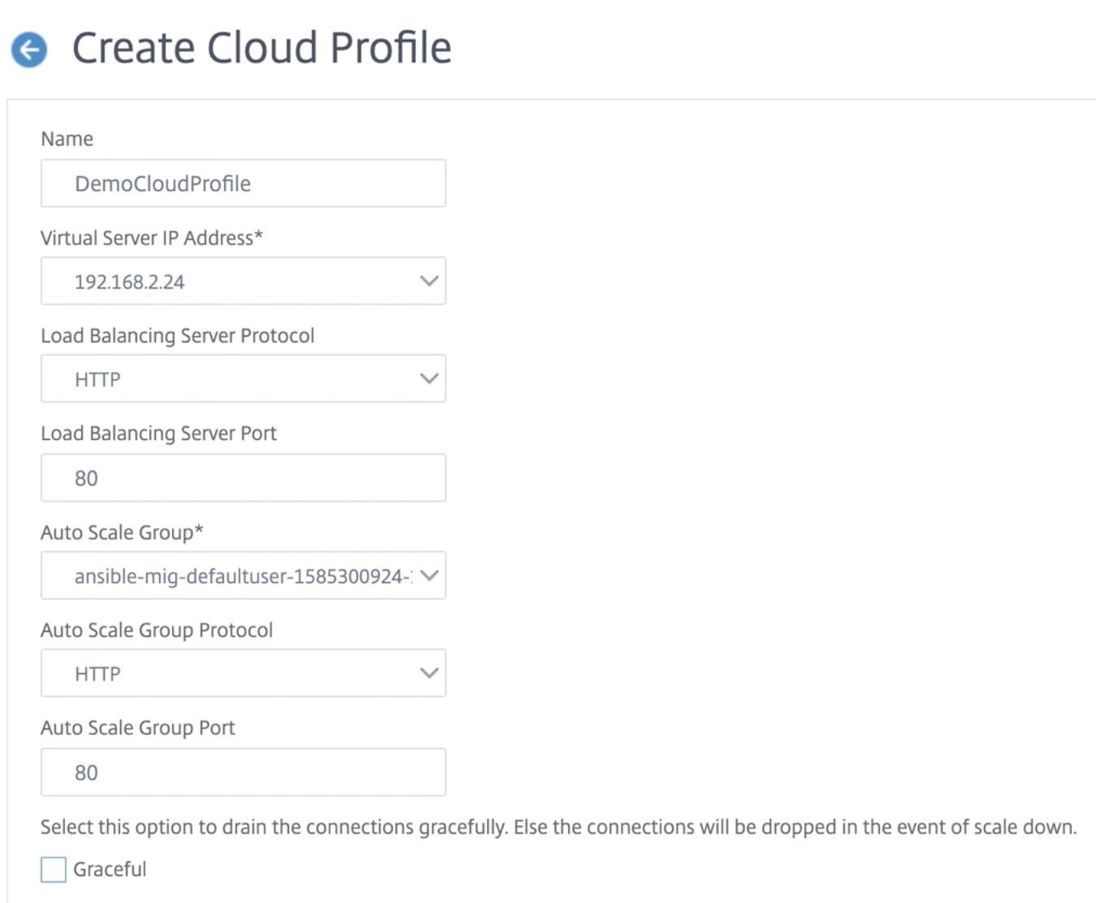Screen dimensions: 1096x903
Task: Focus the Auto Scale Group Port field
Action: [244, 772]
